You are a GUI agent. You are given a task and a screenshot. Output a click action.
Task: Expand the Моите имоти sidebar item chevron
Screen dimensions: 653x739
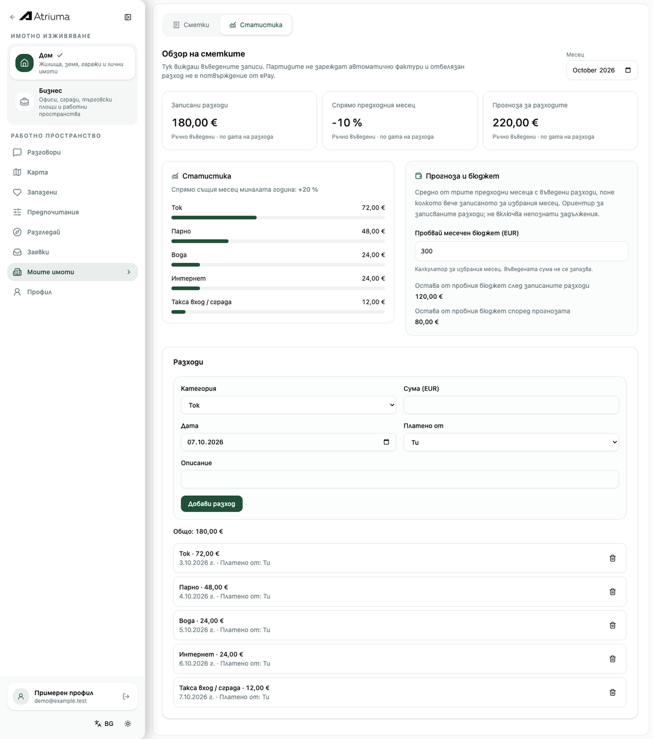[128, 272]
